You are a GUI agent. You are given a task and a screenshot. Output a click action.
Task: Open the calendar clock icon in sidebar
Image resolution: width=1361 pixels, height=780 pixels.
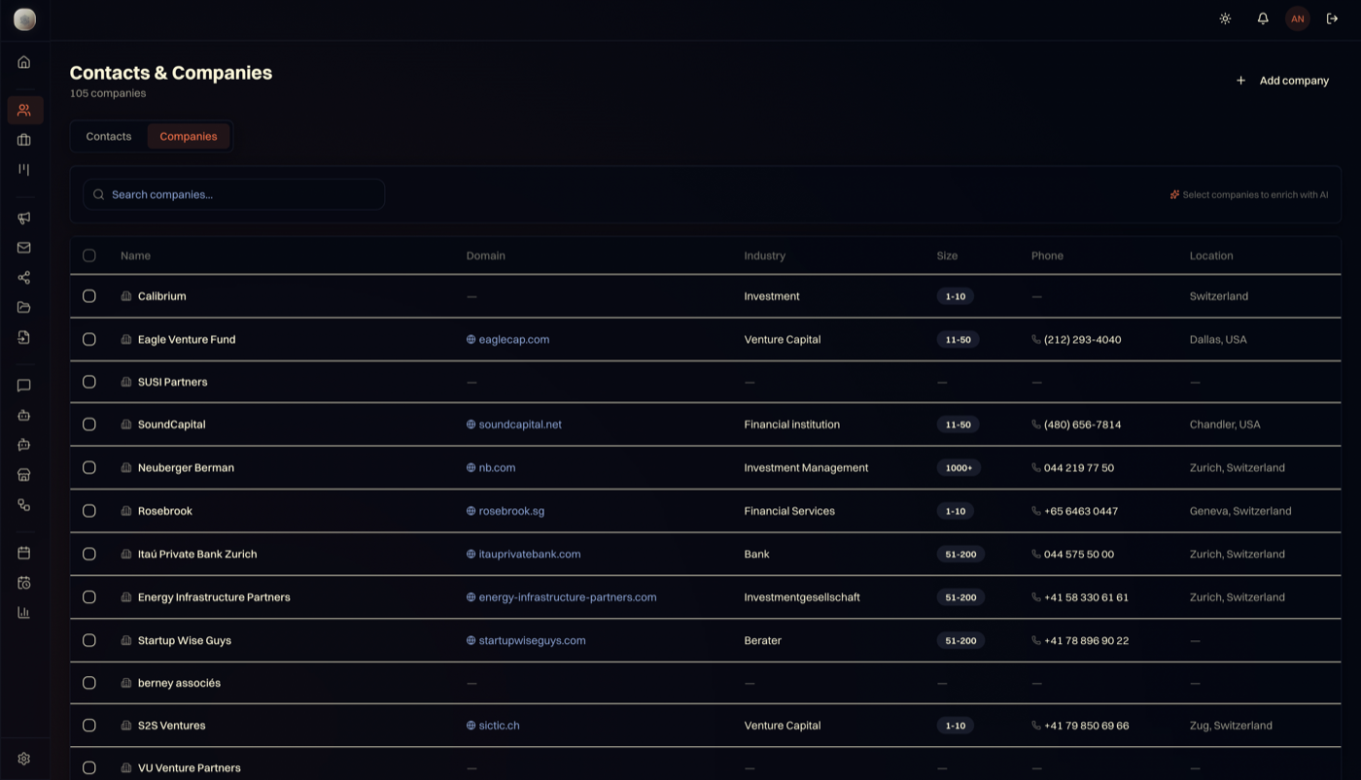pyautogui.click(x=24, y=583)
